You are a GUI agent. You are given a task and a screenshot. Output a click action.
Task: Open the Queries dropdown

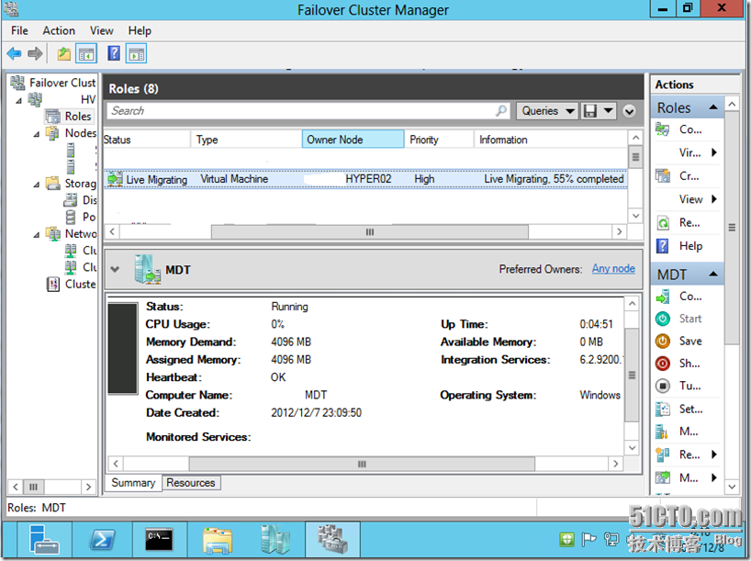click(547, 111)
